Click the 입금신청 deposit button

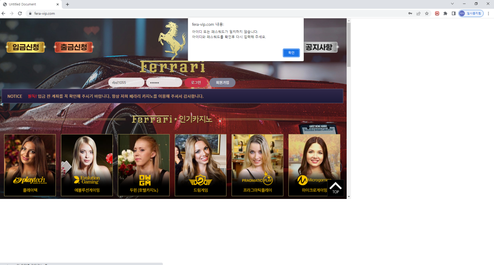coord(25,47)
